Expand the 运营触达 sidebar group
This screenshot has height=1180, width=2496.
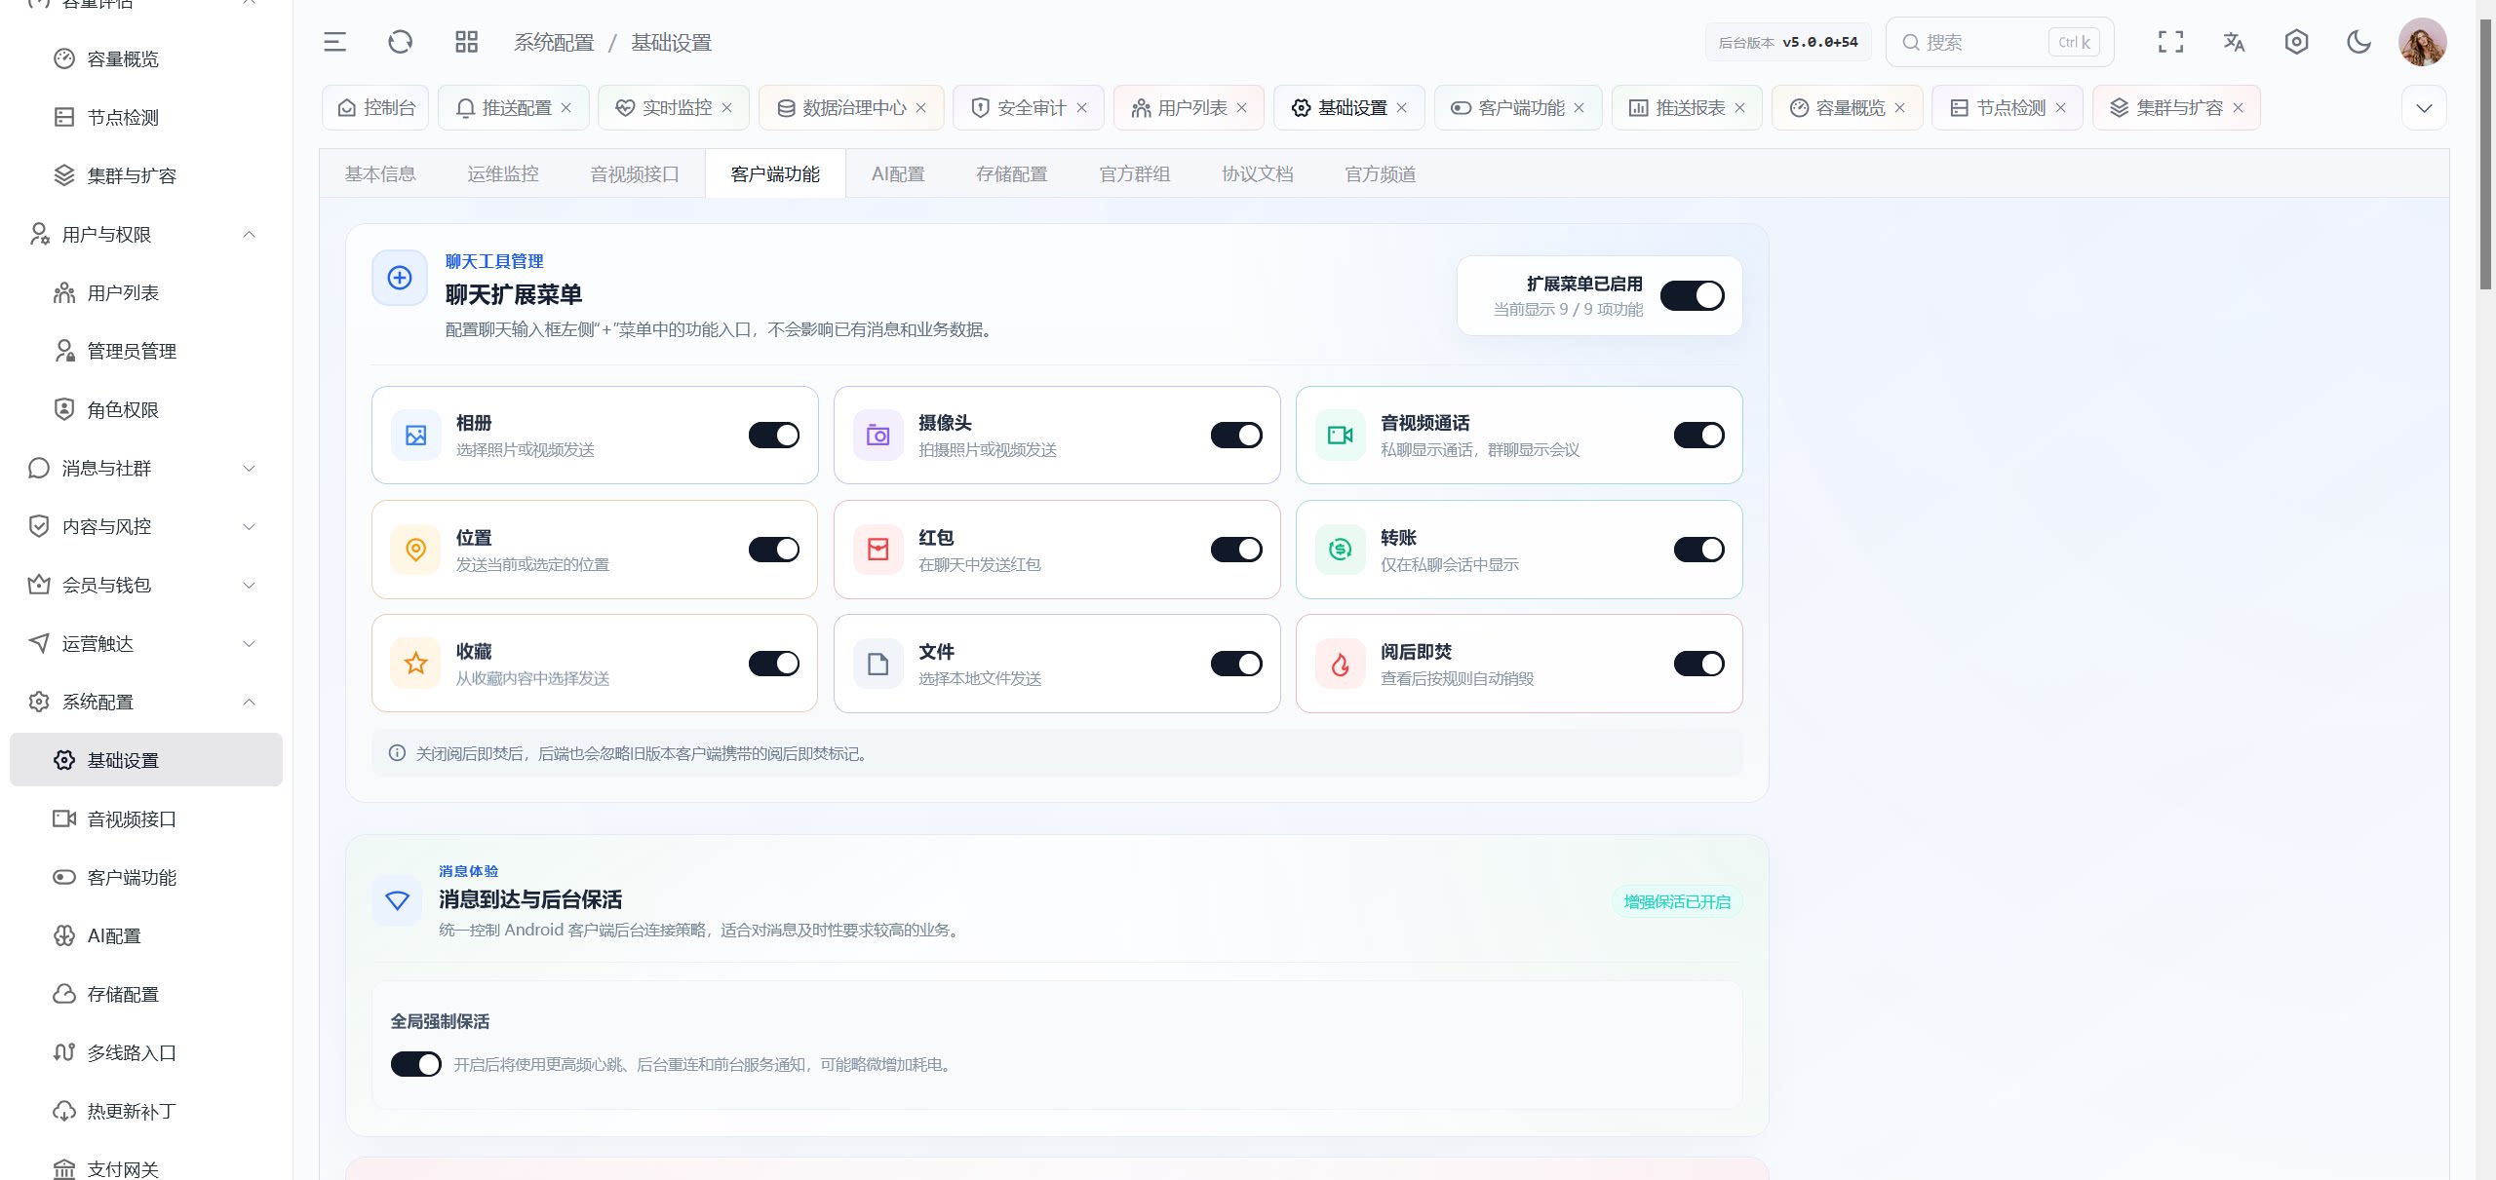pos(146,643)
